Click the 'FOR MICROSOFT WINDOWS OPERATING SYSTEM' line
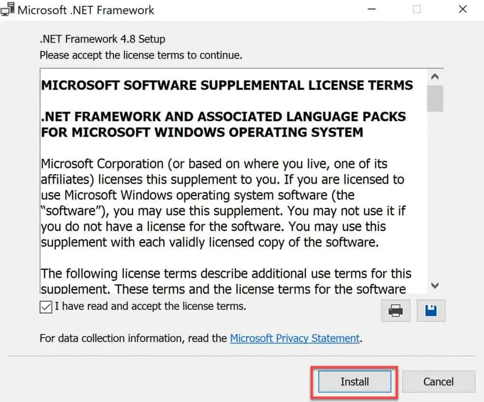This screenshot has width=484, height=402. click(202, 132)
